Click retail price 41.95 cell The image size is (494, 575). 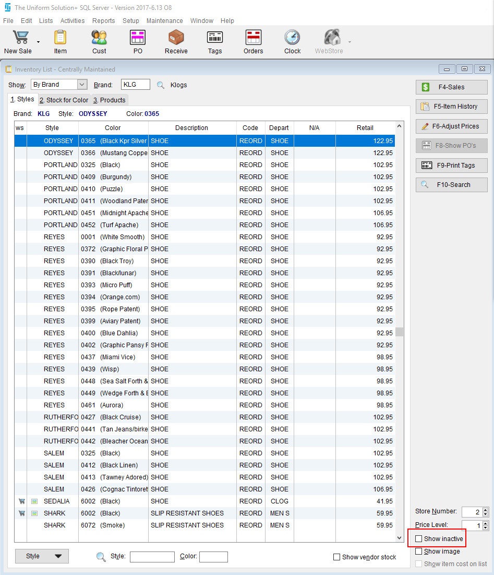(365, 501)
